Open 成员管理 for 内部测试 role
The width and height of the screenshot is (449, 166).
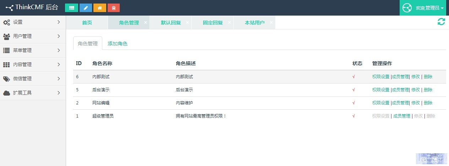[x=400, y=76]
